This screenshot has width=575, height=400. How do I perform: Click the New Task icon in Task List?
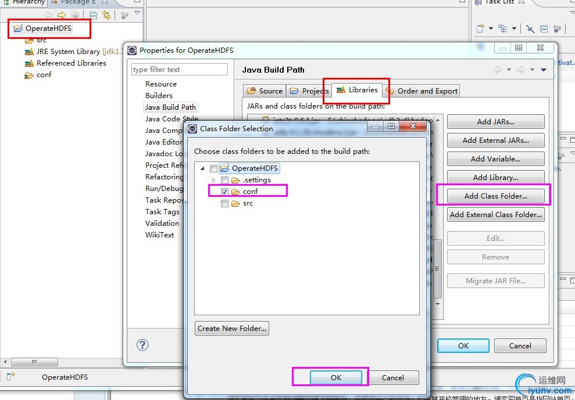pyautogui.click(x=480, y=28)
